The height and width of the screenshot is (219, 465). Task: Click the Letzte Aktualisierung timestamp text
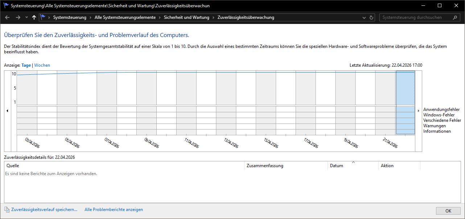click(x=386, y=65)
